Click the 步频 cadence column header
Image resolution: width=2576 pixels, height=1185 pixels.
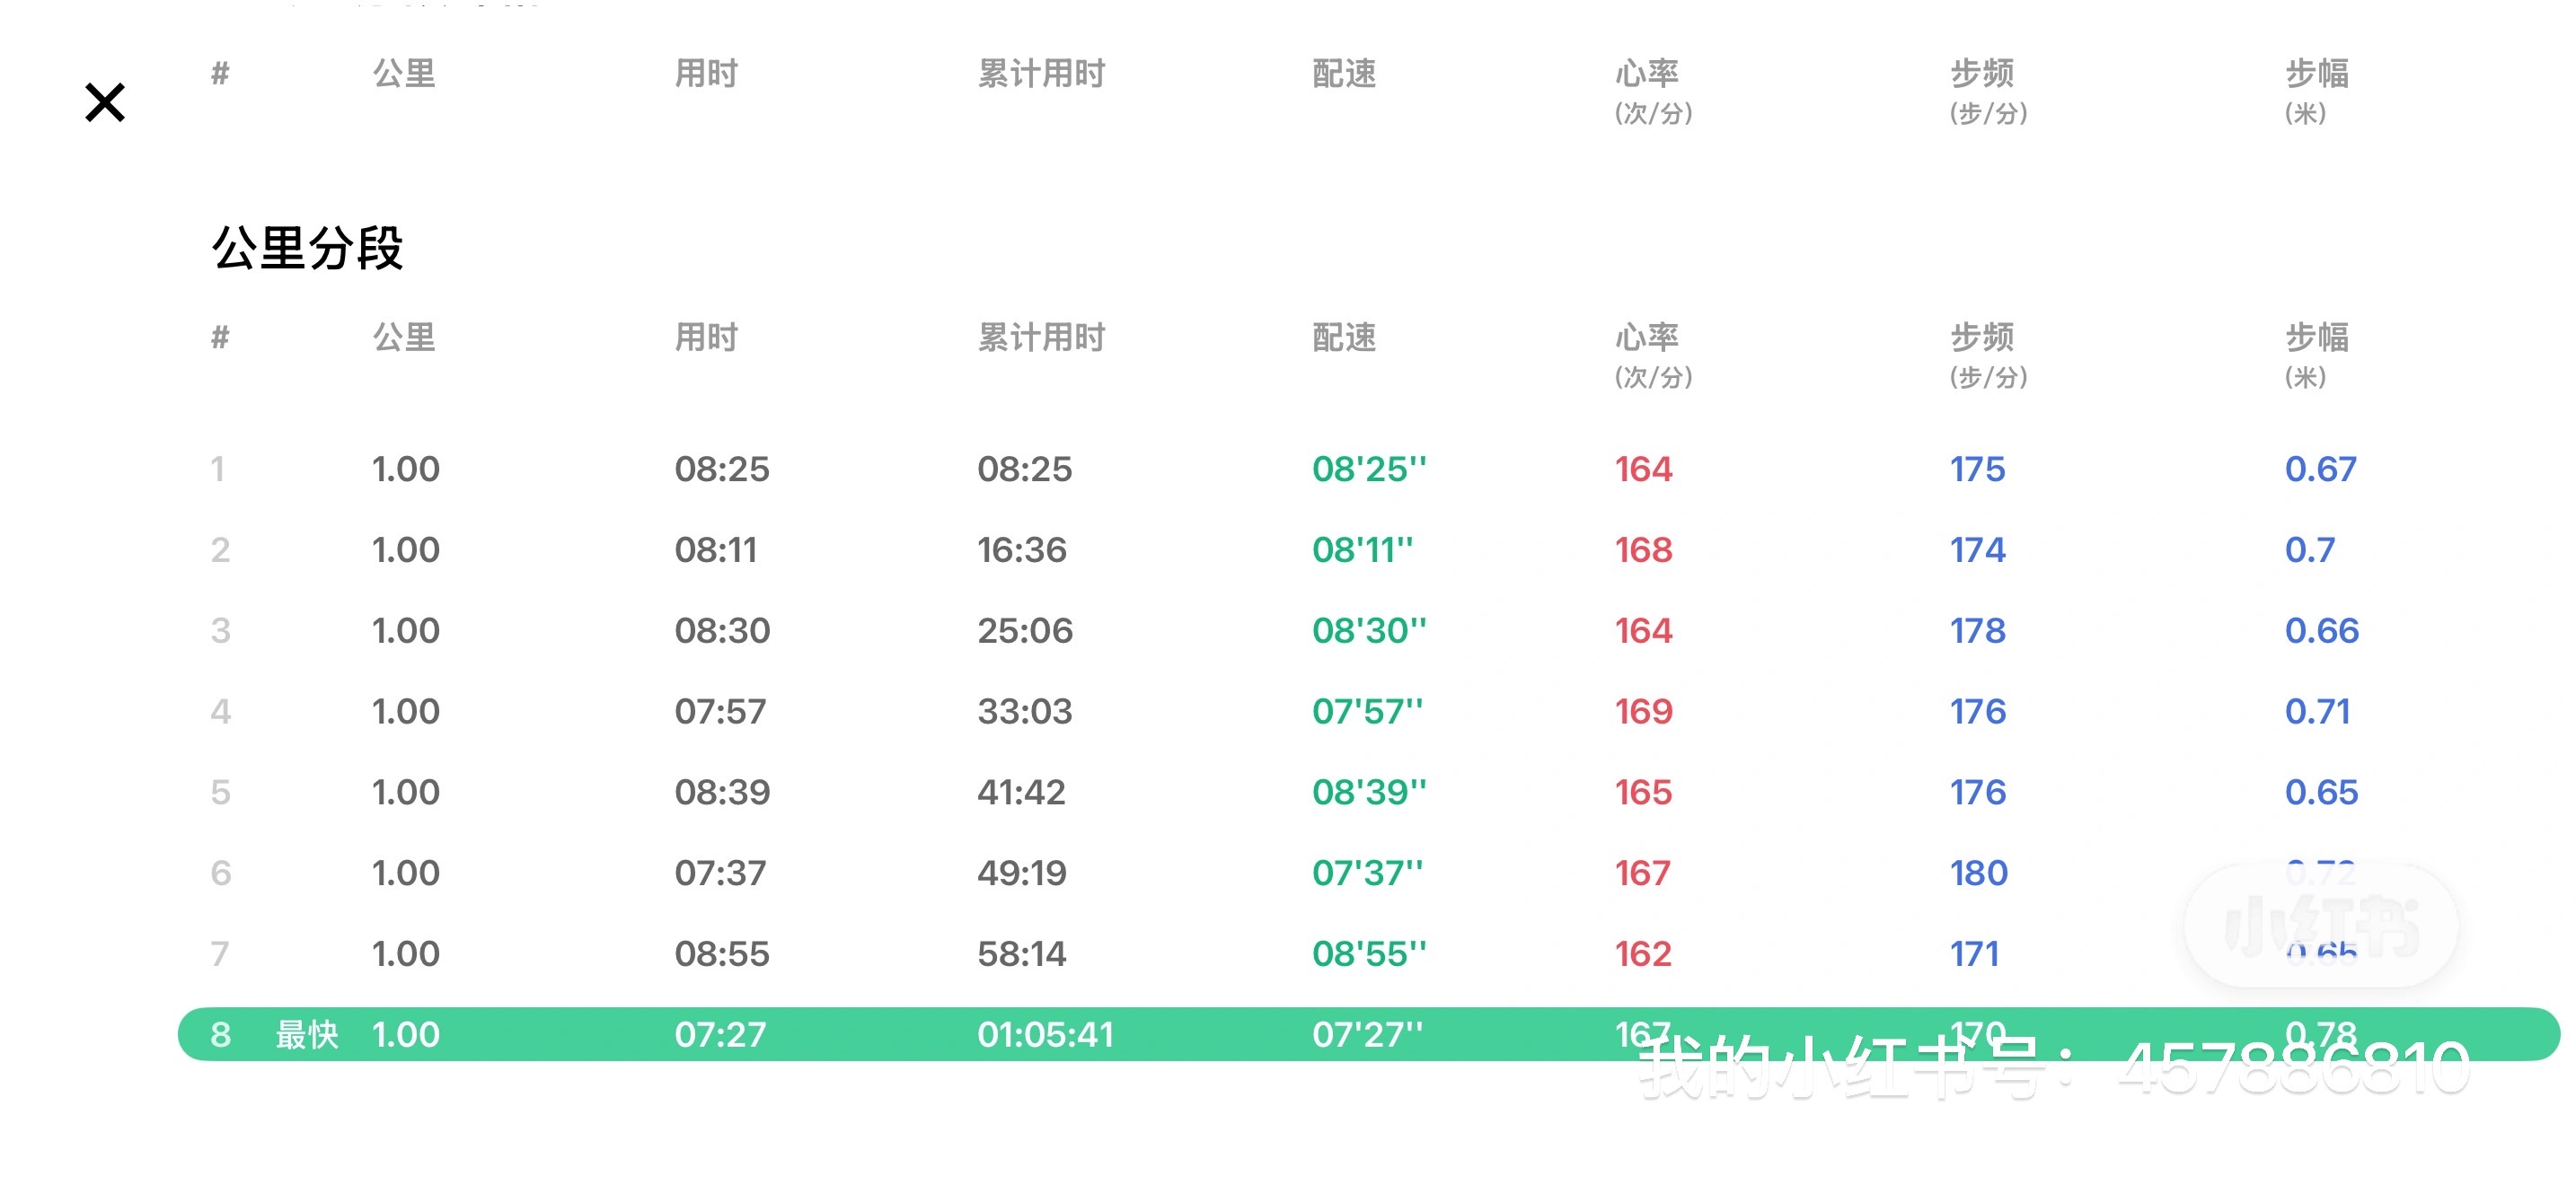[1982, 338]
